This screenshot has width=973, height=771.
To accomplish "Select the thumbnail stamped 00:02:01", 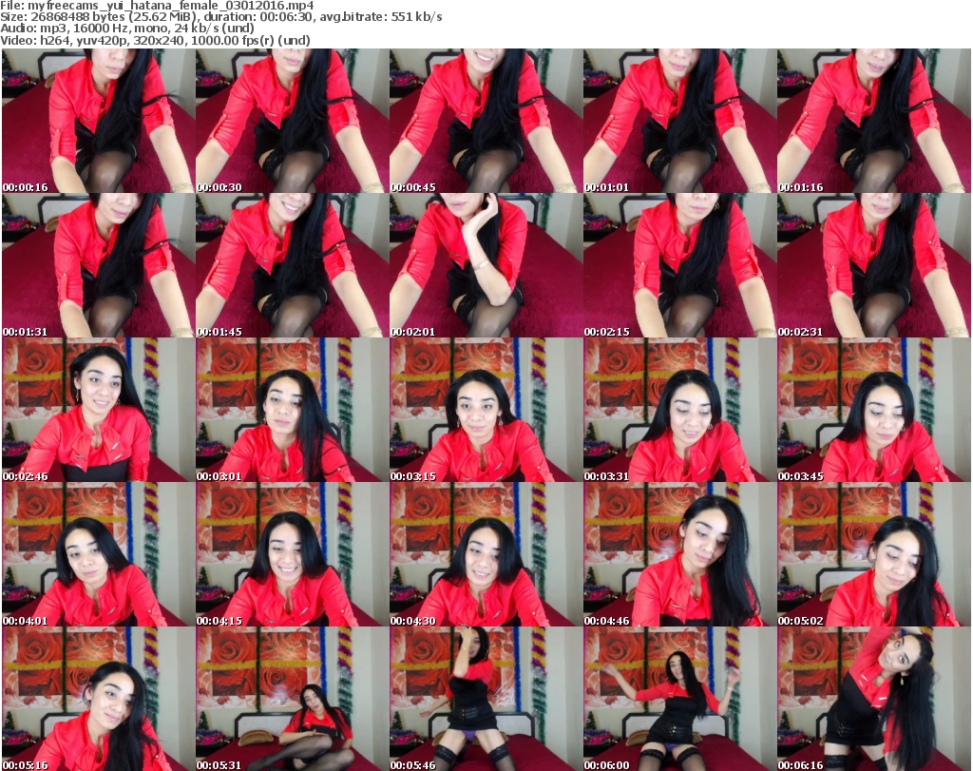I will tap(486, 265).
